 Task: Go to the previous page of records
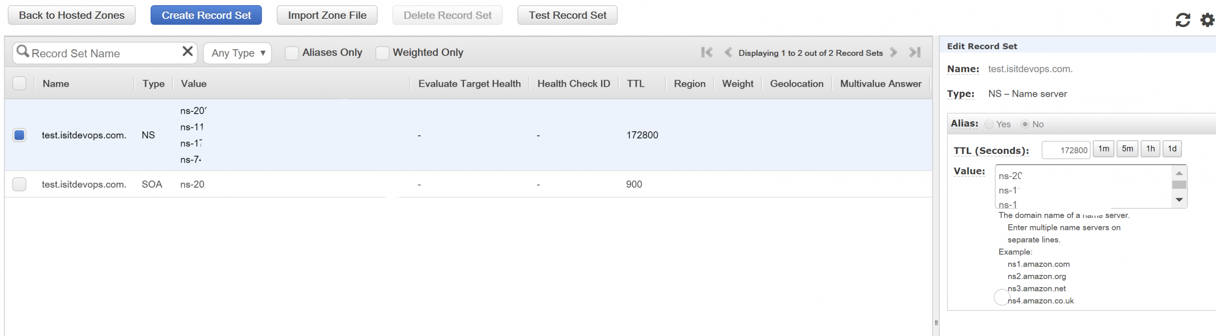[728, 52]
